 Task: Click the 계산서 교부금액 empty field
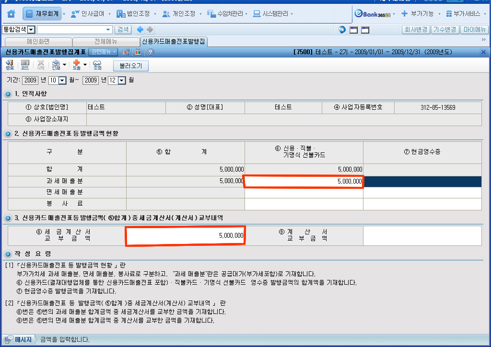click(422, 236)
